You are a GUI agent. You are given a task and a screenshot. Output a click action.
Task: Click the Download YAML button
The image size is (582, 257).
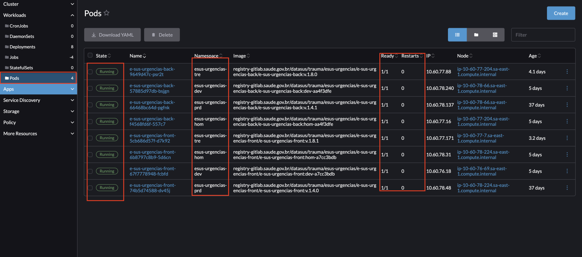pos(112,35)
